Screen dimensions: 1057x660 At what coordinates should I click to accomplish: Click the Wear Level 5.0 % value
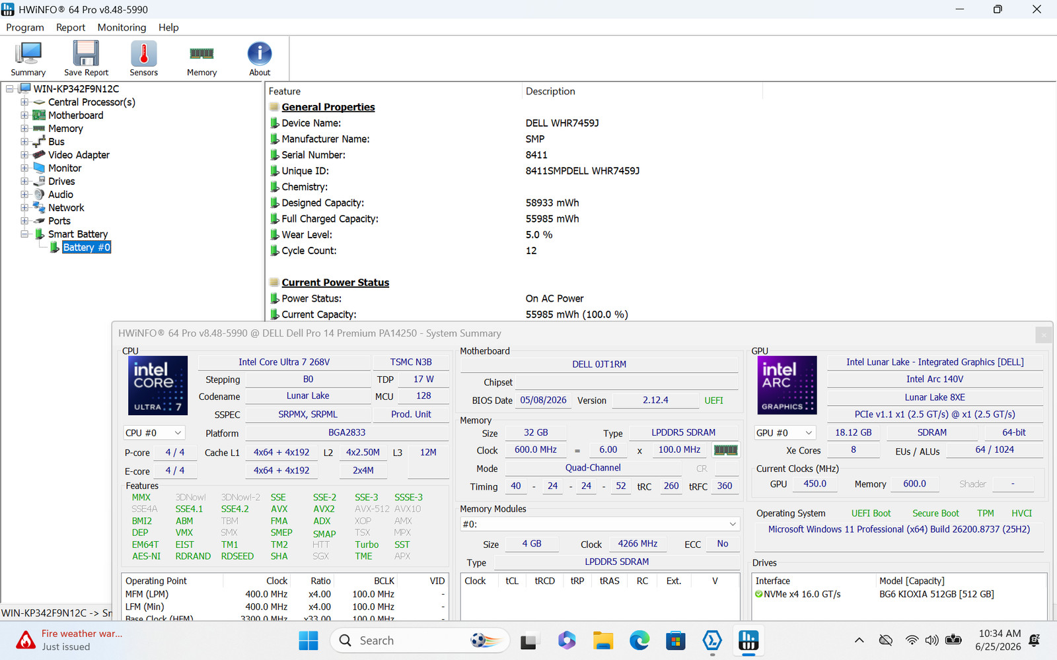tap(539, 235)
